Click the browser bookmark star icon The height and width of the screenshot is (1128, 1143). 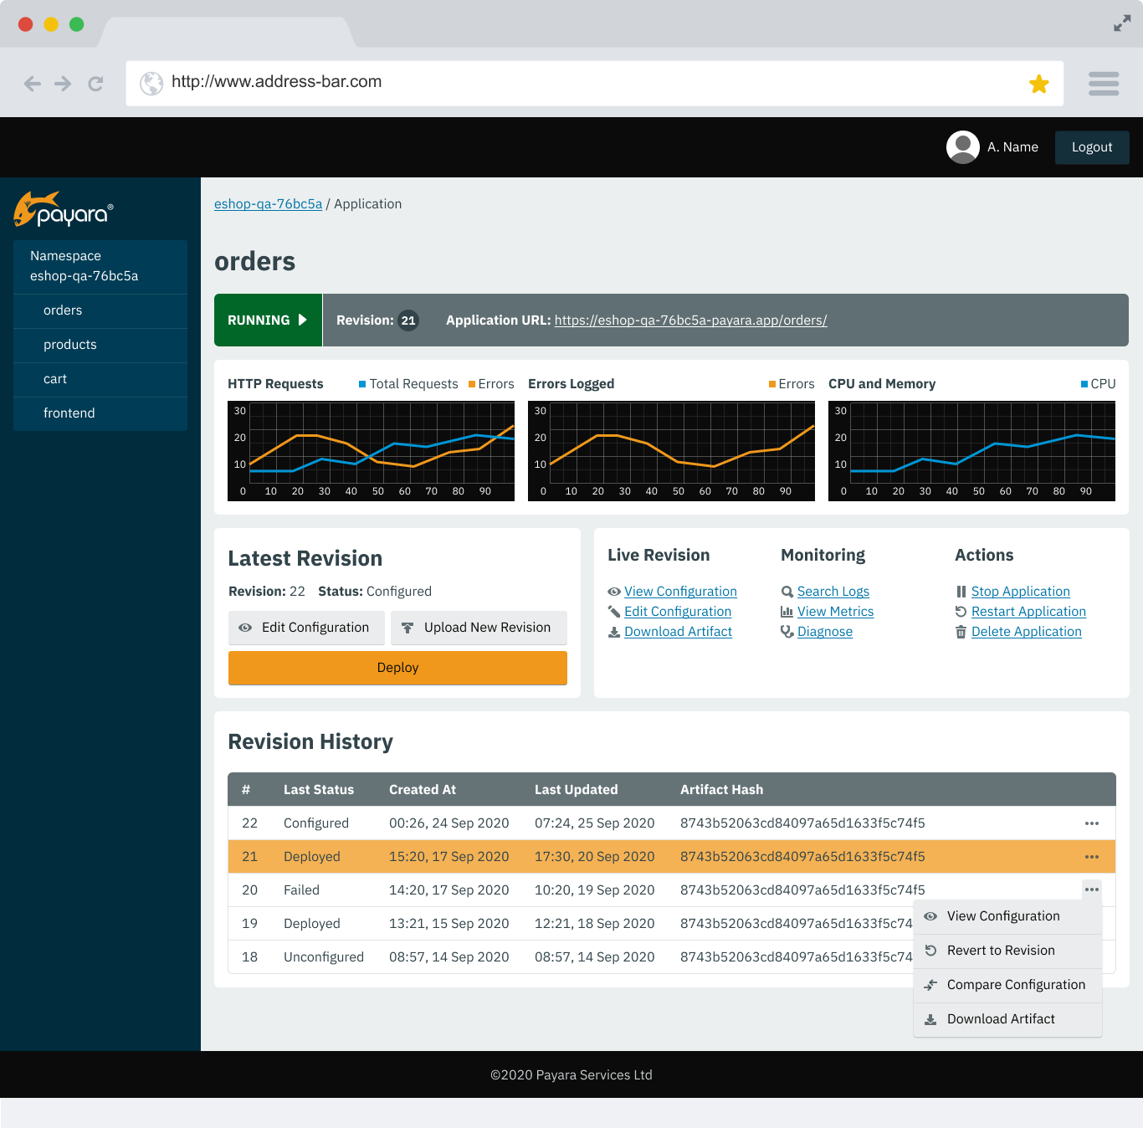1038,84
